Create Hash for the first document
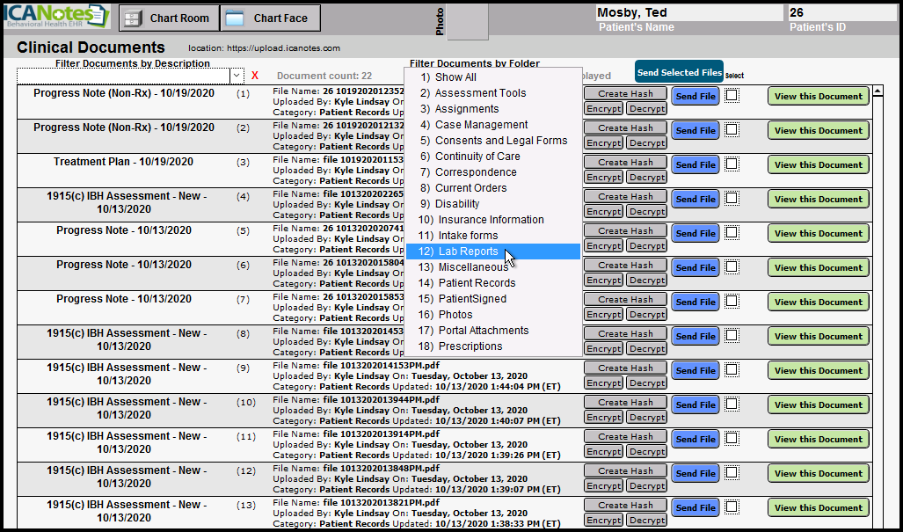The height and width of the screenshot is (532, 903). [x=625, y=94]
